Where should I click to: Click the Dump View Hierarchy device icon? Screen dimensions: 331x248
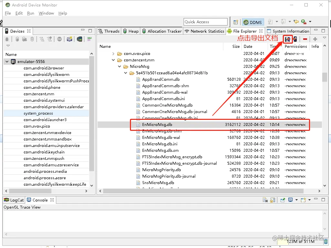(80, 39)
